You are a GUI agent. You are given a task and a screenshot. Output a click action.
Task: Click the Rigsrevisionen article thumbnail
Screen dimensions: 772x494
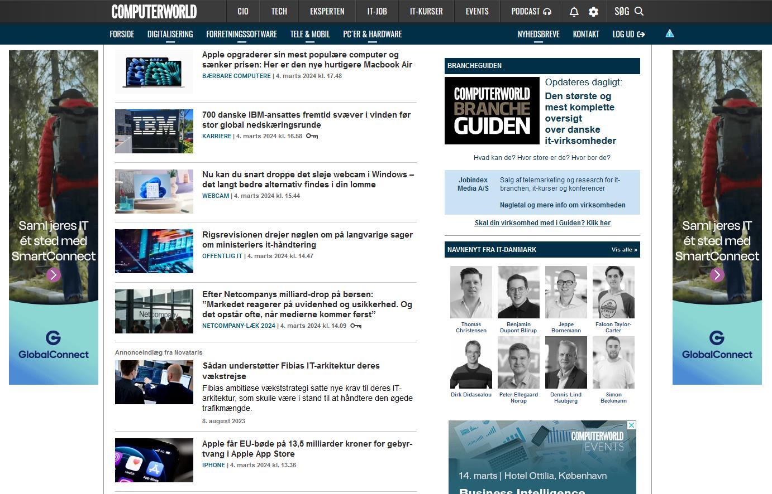(154, 251)
